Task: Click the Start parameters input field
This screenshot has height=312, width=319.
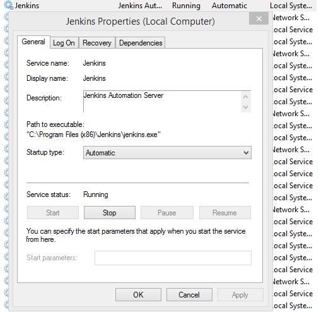Action: coord(173,258)
